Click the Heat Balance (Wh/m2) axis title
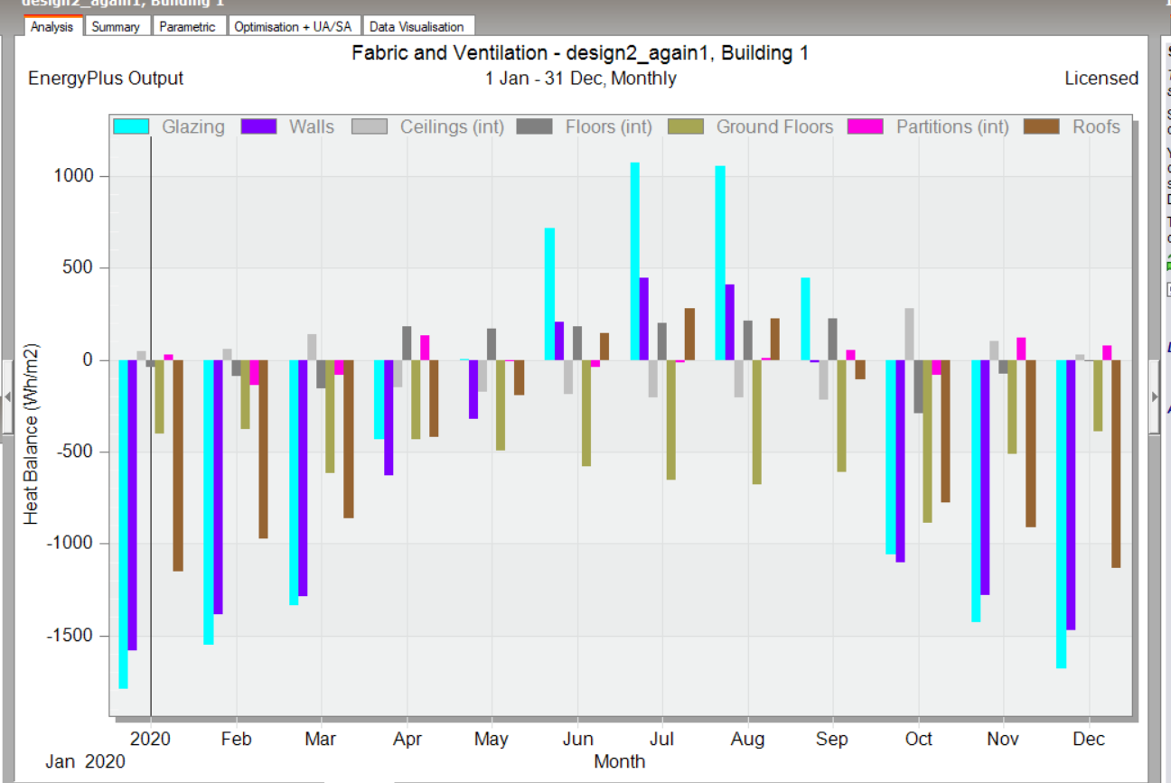This screenshot has width=1171, height=783. (x=32, y=434)
